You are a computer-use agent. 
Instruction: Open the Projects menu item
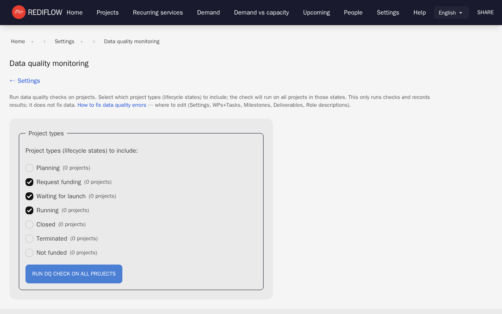[107, 13]
